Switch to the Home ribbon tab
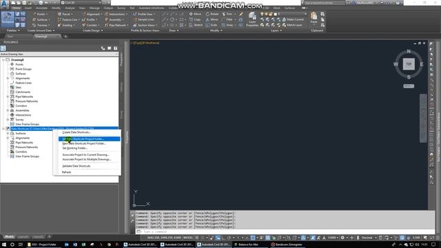The image size is (441, 248). click(16, 8)
